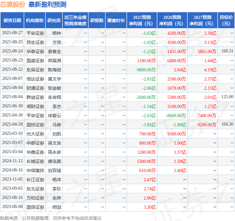The image size is (235, 221).
Task: Select the 2027预测净利润 column header
Action: click(x=203, y=21)
